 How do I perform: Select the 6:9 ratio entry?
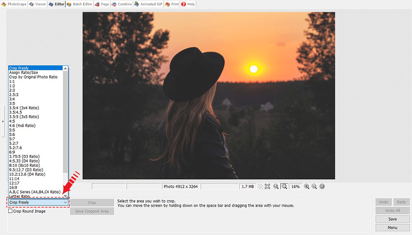click(x=36, y=152)
